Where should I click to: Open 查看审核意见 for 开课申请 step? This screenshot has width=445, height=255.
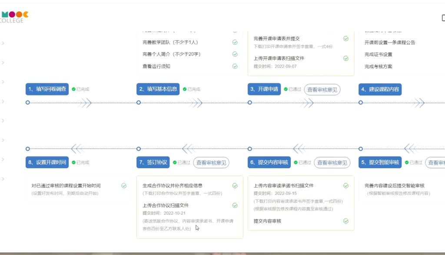click(322, 90)
